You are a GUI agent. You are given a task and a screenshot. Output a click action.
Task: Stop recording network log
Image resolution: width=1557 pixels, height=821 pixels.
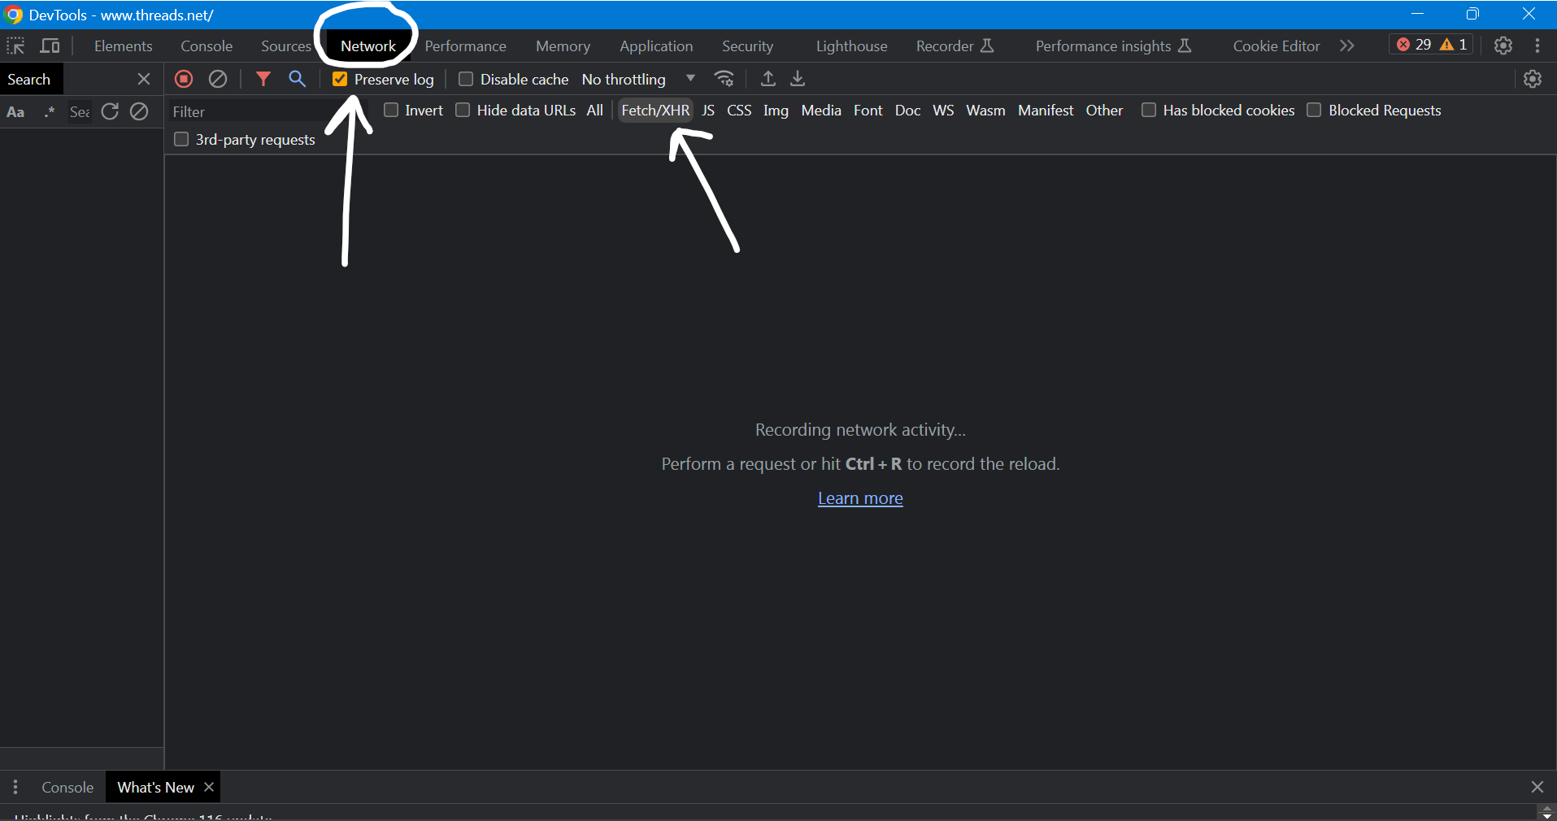pos(184,79)
